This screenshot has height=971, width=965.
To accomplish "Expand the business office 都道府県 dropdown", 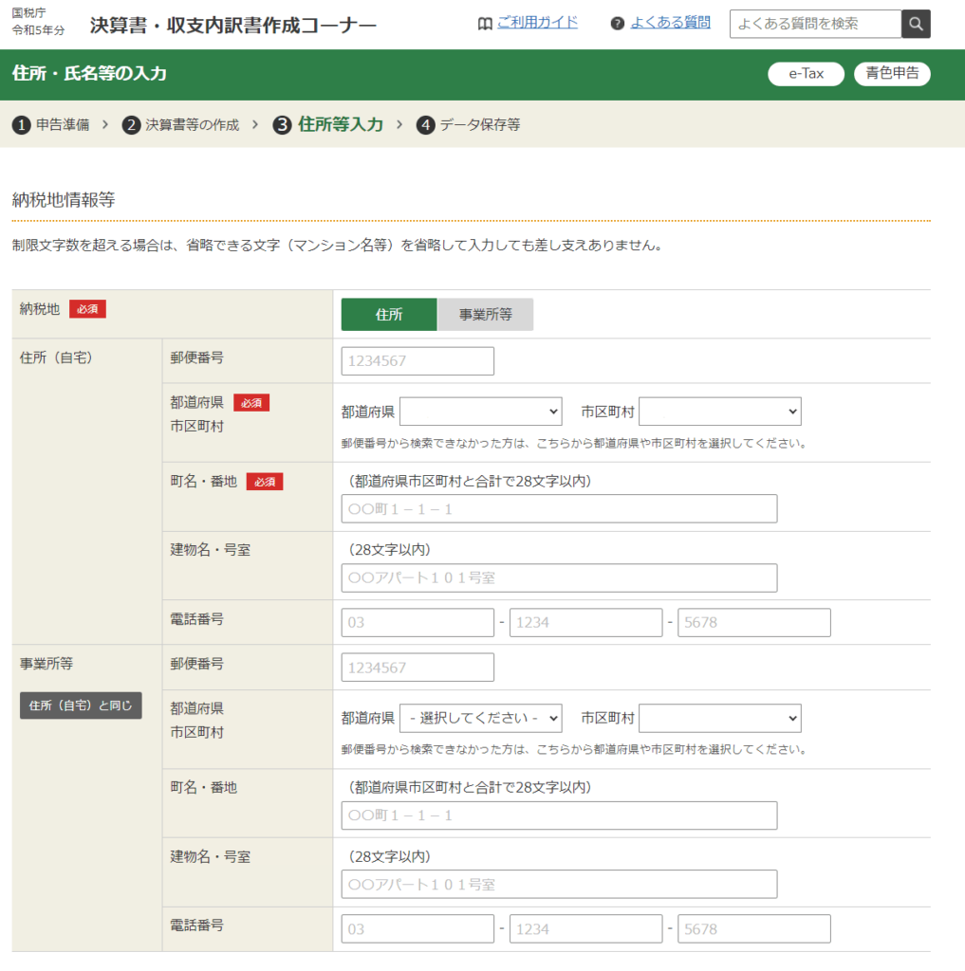I will point(481,718).
